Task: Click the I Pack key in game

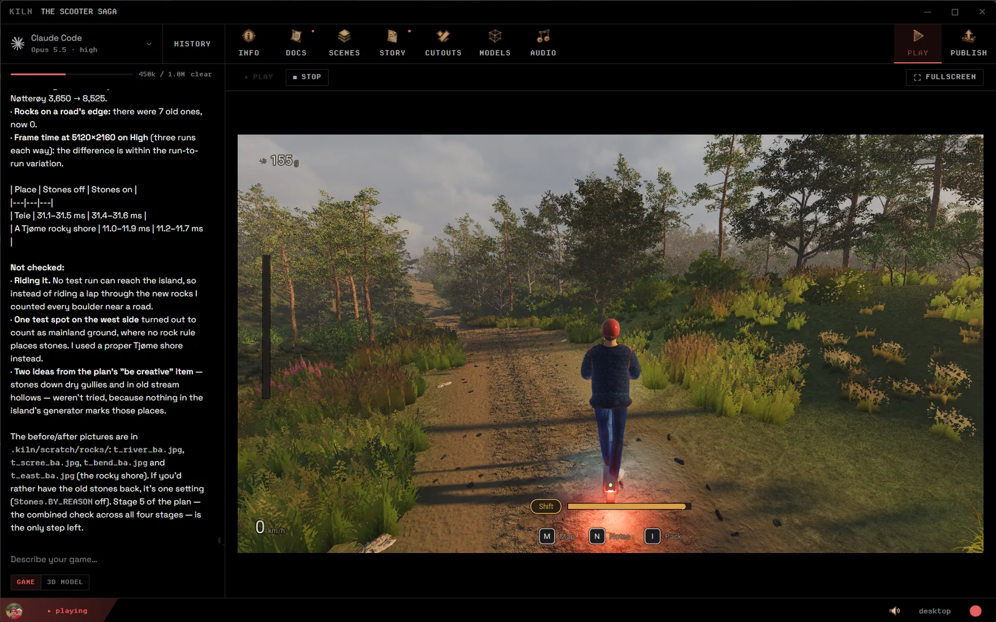Action: click(652, 536)
